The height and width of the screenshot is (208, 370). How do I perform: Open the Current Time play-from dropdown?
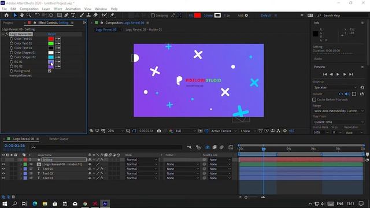point(339,122)
